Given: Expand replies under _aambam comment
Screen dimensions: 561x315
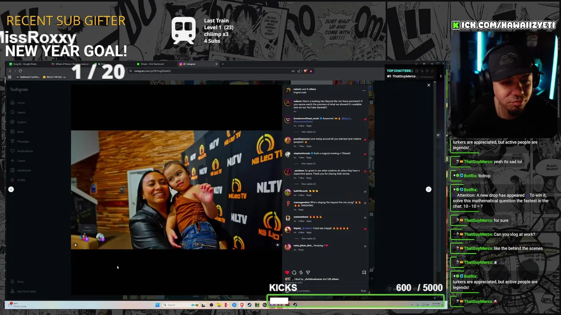Looking at the screenshot, I should click(308, 184).
